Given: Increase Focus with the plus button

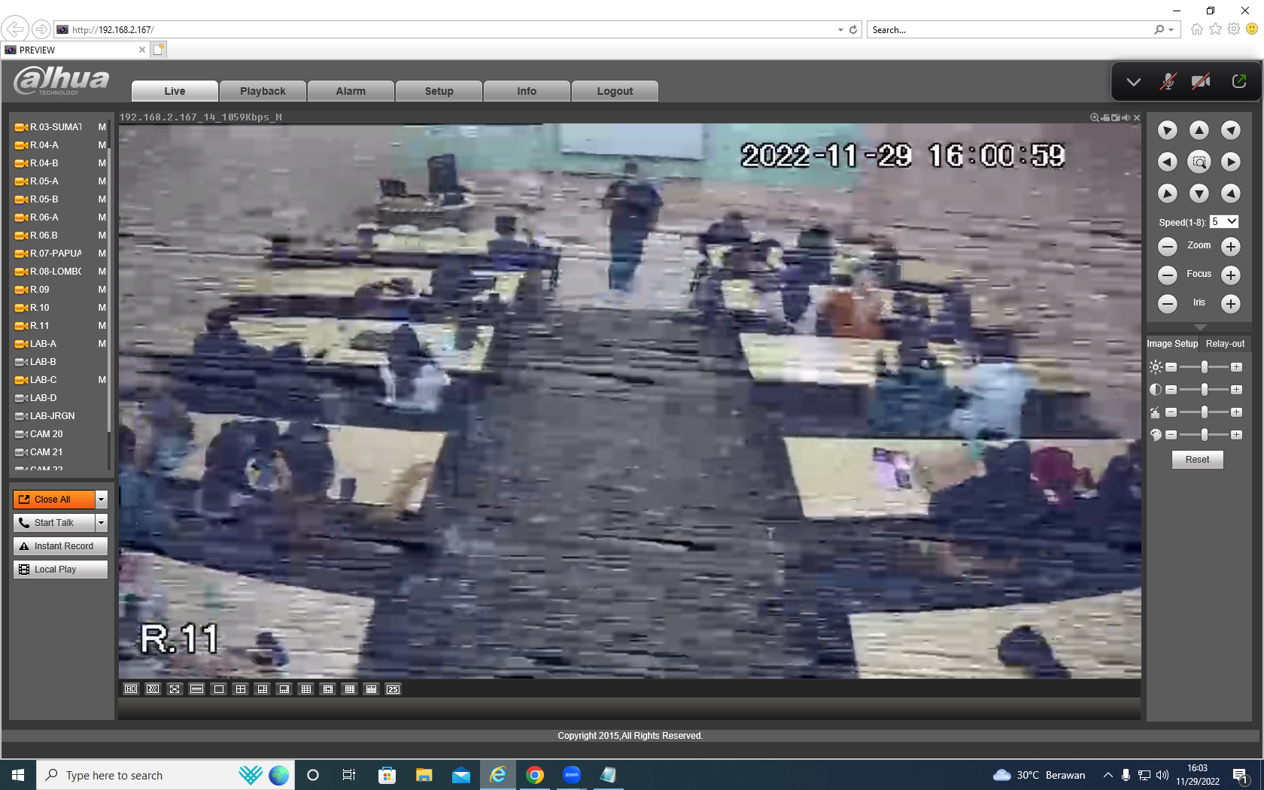Looking at the screenshot, I should (1230, 275).
